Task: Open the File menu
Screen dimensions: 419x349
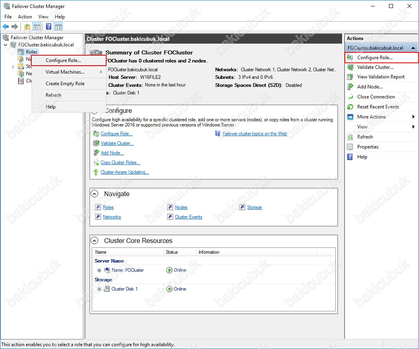Action: coord(8,16)
